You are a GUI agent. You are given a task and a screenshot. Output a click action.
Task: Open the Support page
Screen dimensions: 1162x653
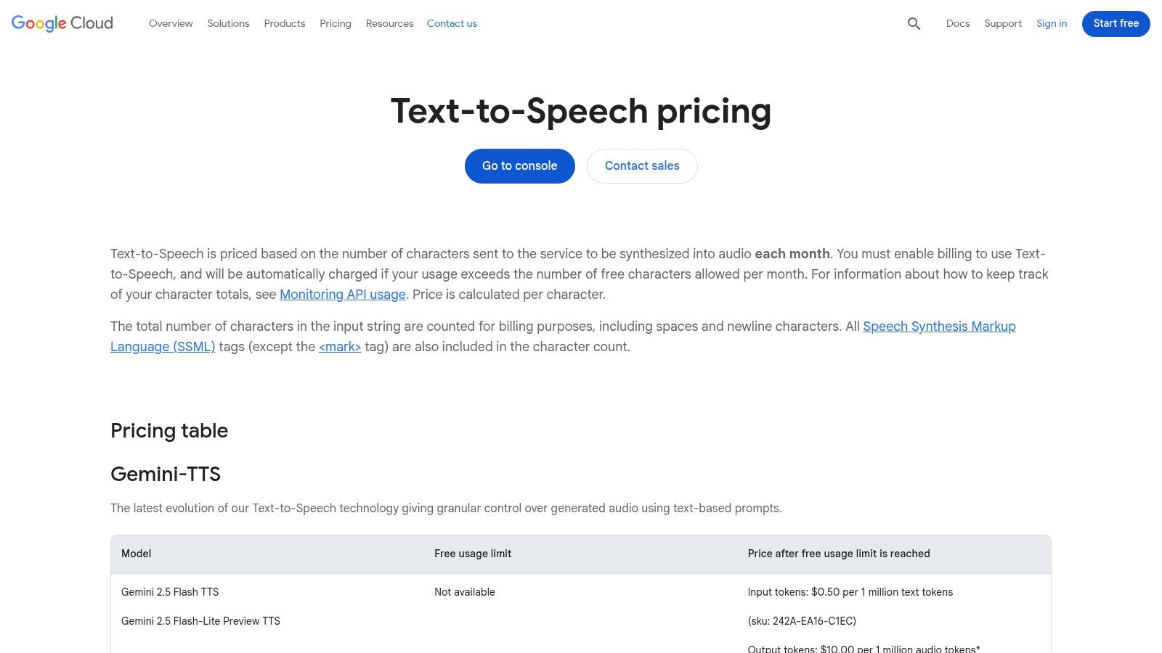pos(1003,23)
